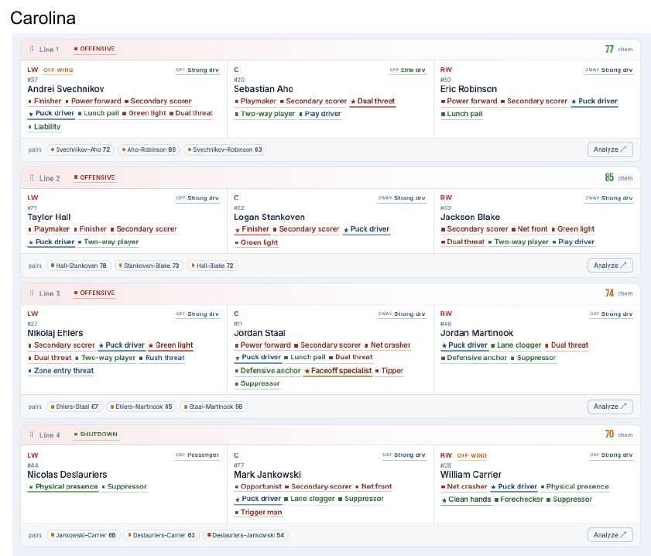Click Blake's Net front trait tag
651x556 pixels.
click(529, 229)
